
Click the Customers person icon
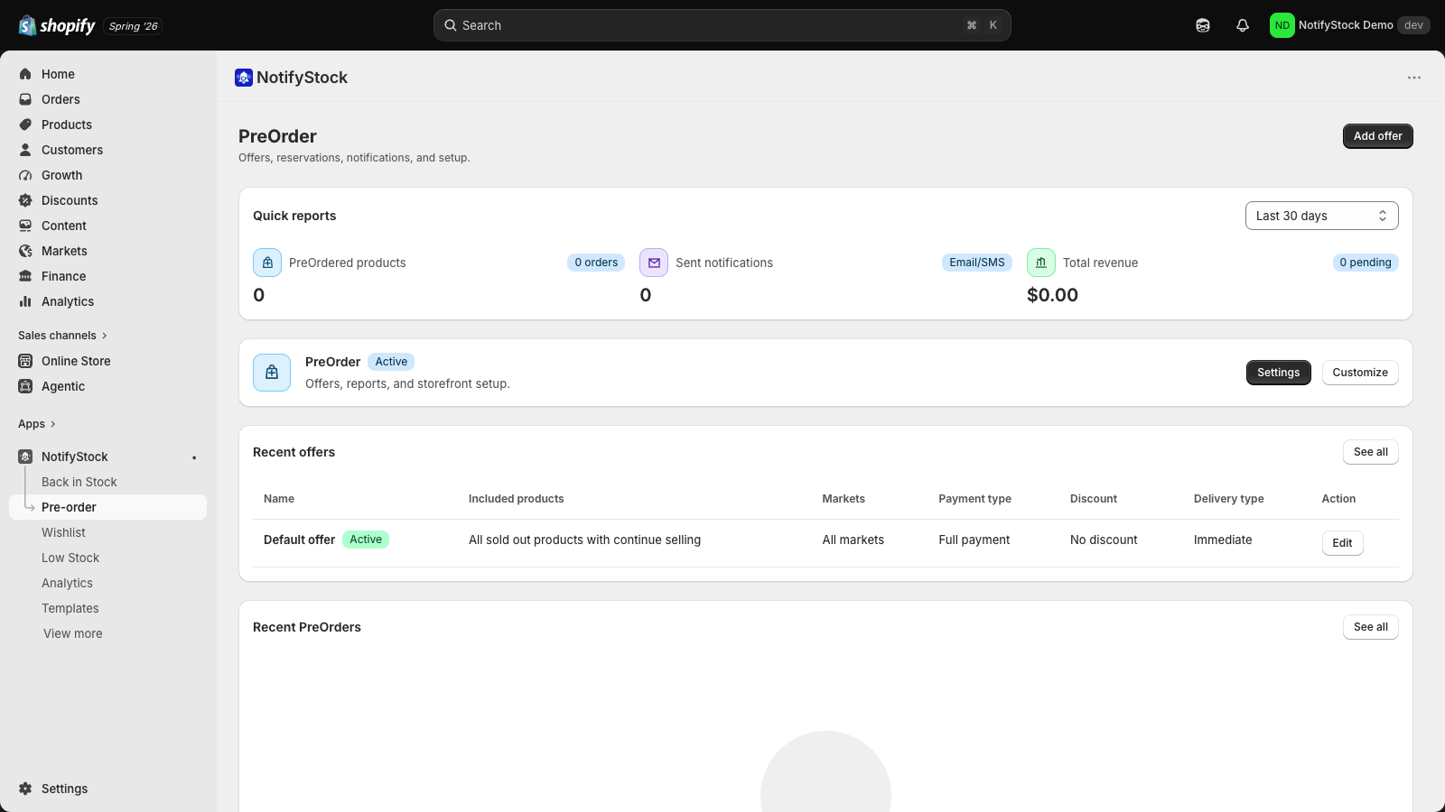tap(25, 150)
